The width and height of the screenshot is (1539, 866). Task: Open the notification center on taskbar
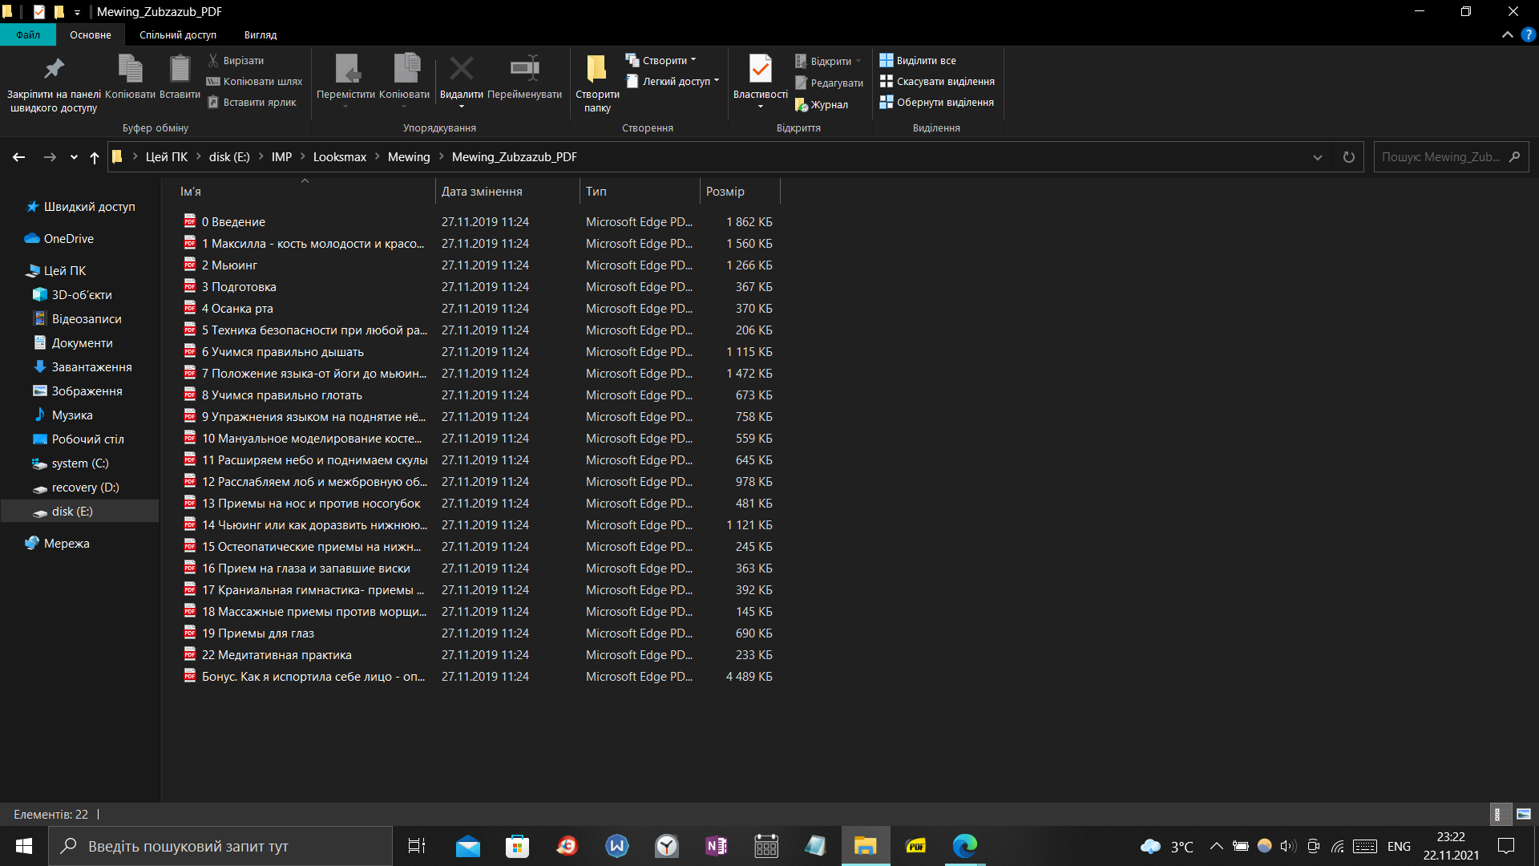1506,846
